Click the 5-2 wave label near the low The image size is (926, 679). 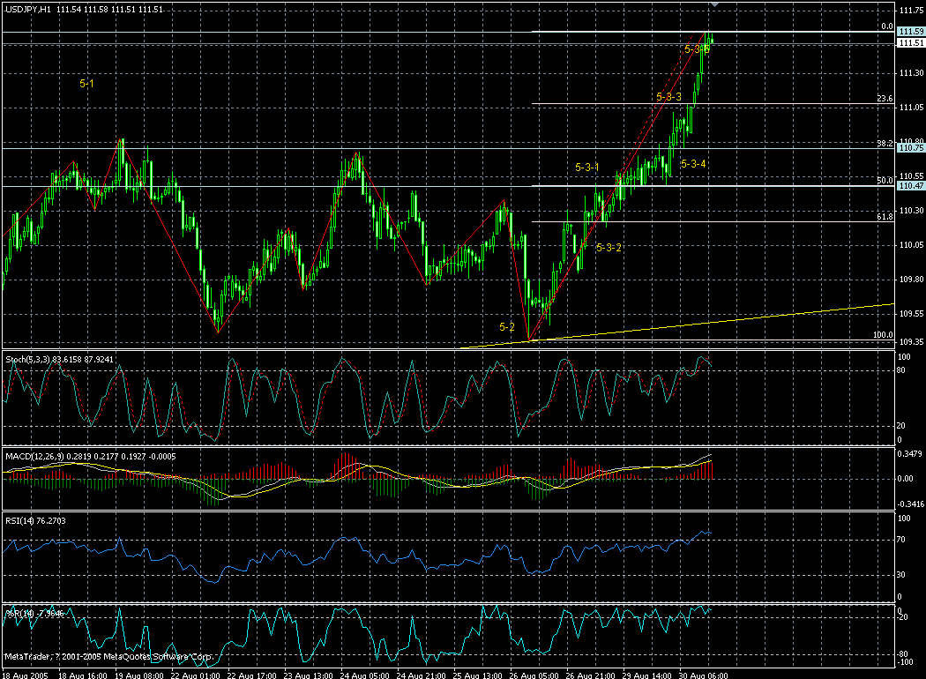click(x=505, y=328)
